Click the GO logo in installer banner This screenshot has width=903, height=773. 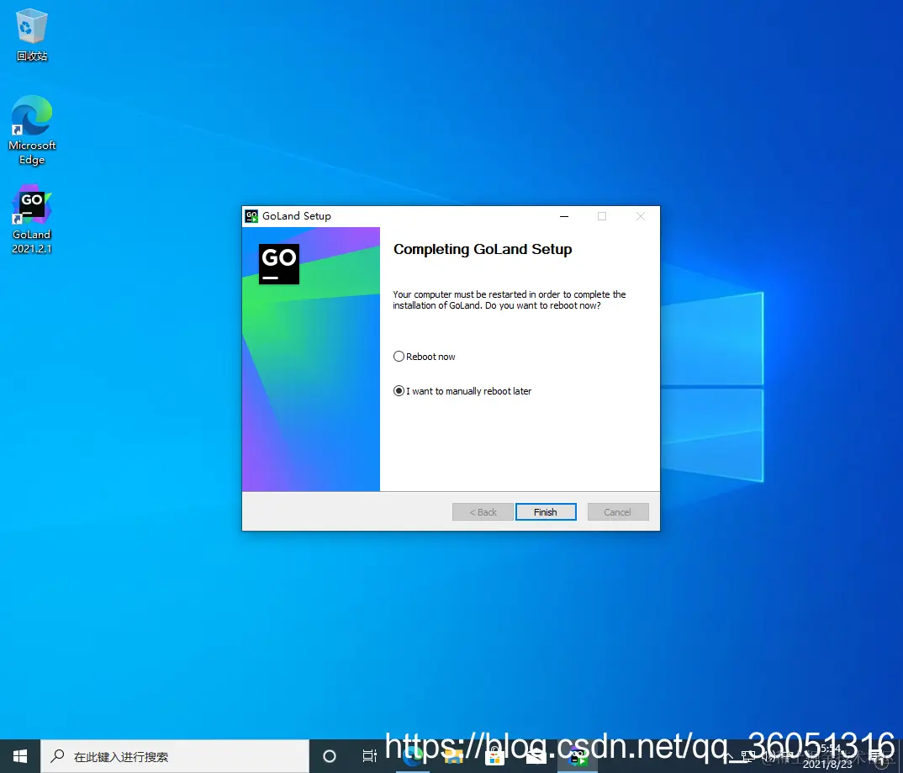279,264
